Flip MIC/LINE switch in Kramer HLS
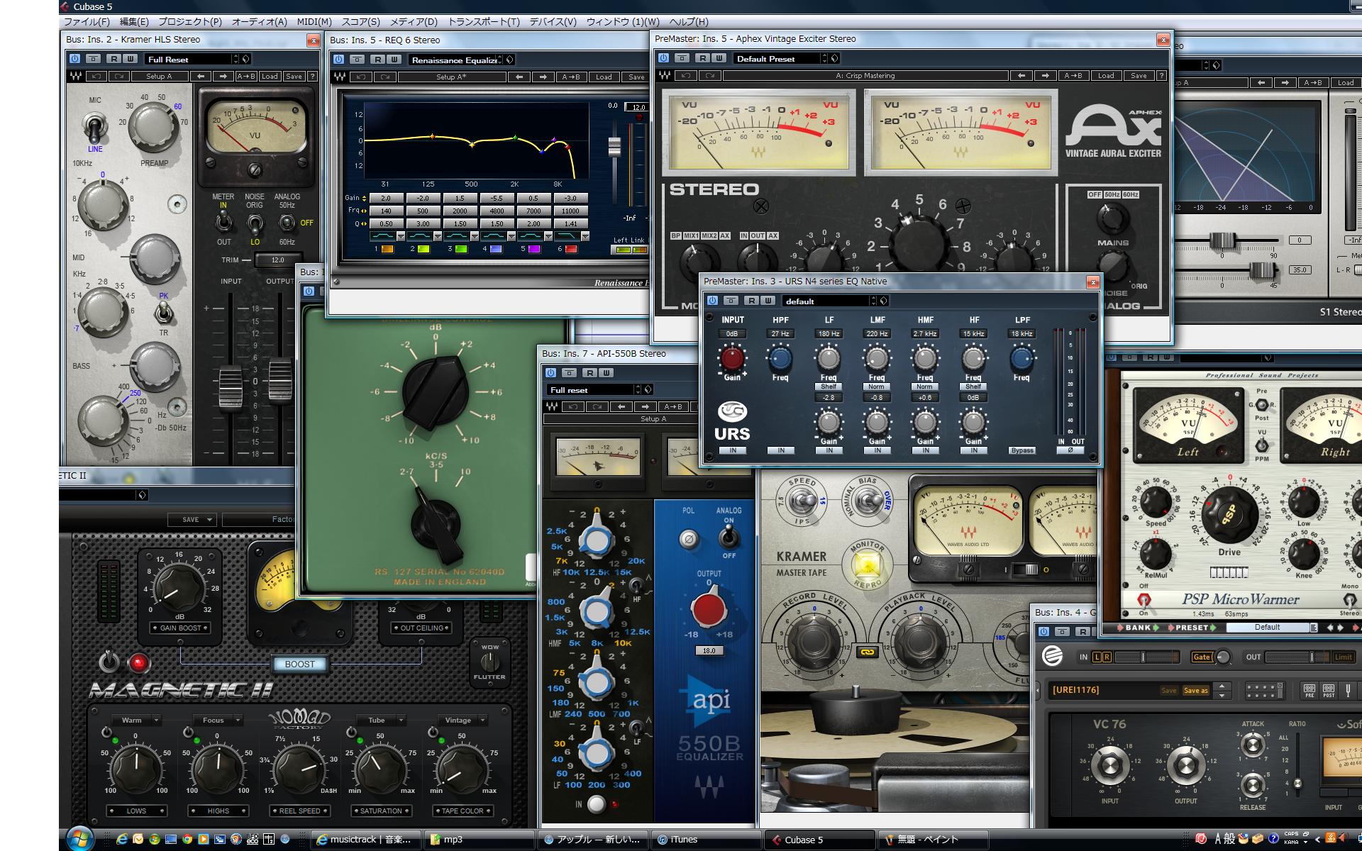This screenshot has width=1362, height=851. pyautogui.click(x=95, y=128)
